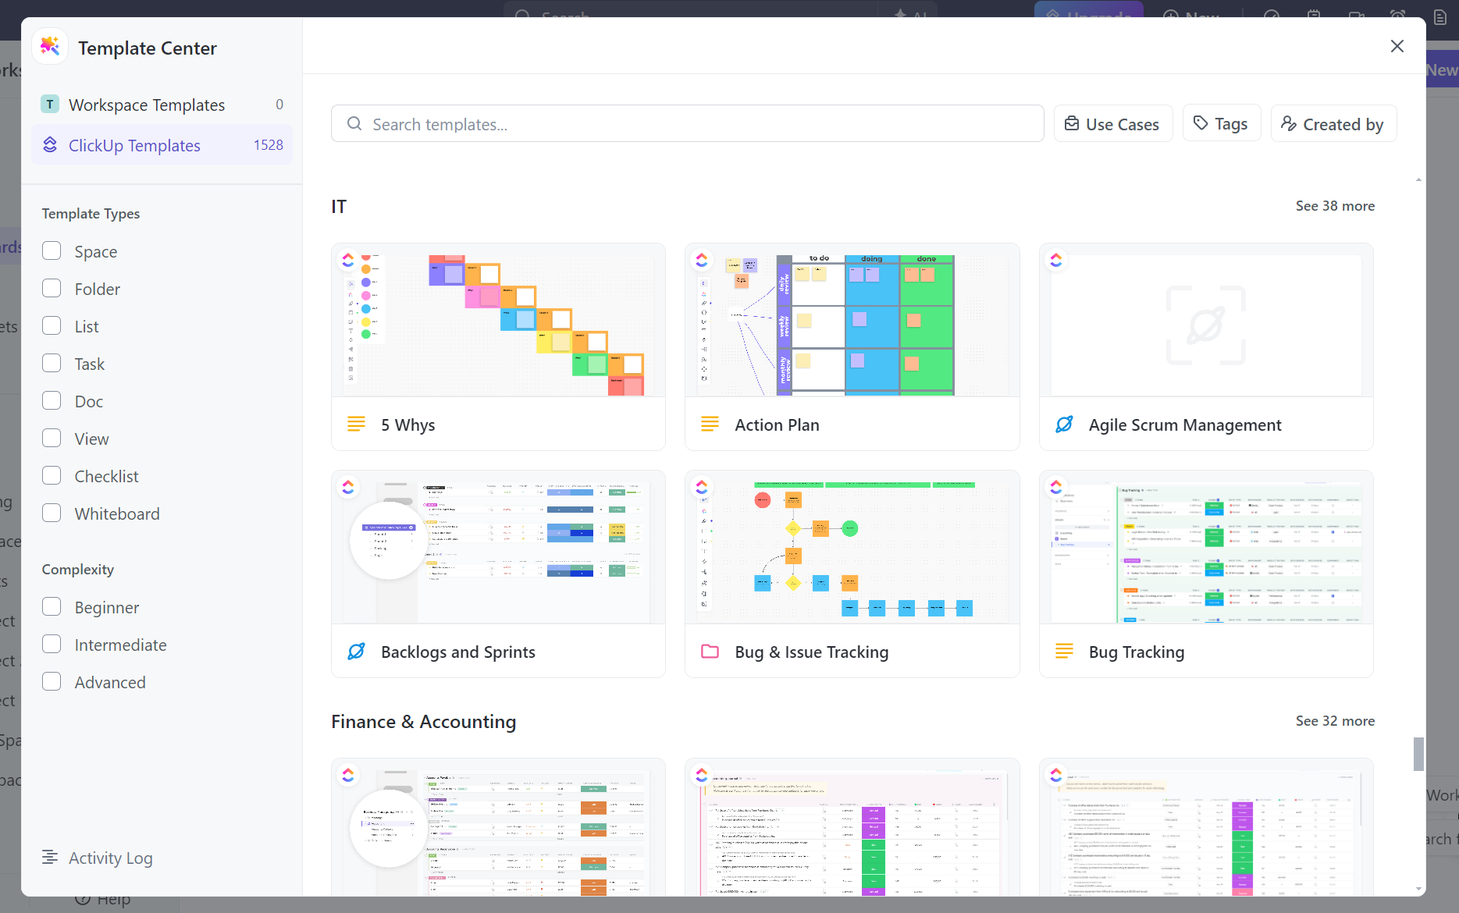
Task: Expand the Created by filter dropdown
Action: point(1333,124)
